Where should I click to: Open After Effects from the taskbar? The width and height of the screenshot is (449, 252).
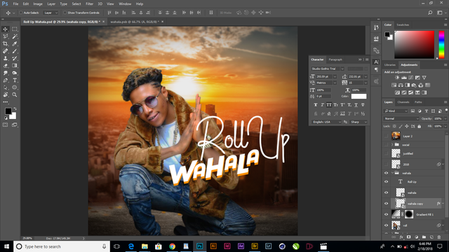point(241,246)
